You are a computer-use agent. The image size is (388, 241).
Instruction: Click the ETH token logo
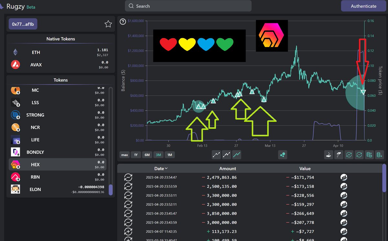point(15,52)
